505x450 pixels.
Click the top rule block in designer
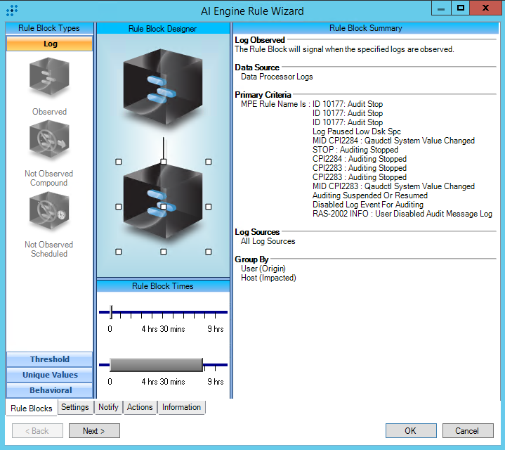(163, 87)
